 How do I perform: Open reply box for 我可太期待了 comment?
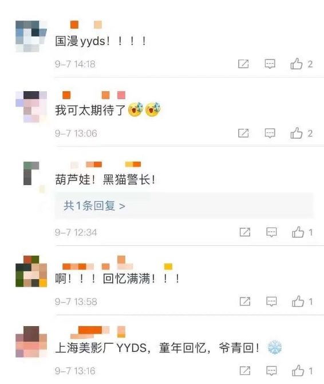(270, 133)
